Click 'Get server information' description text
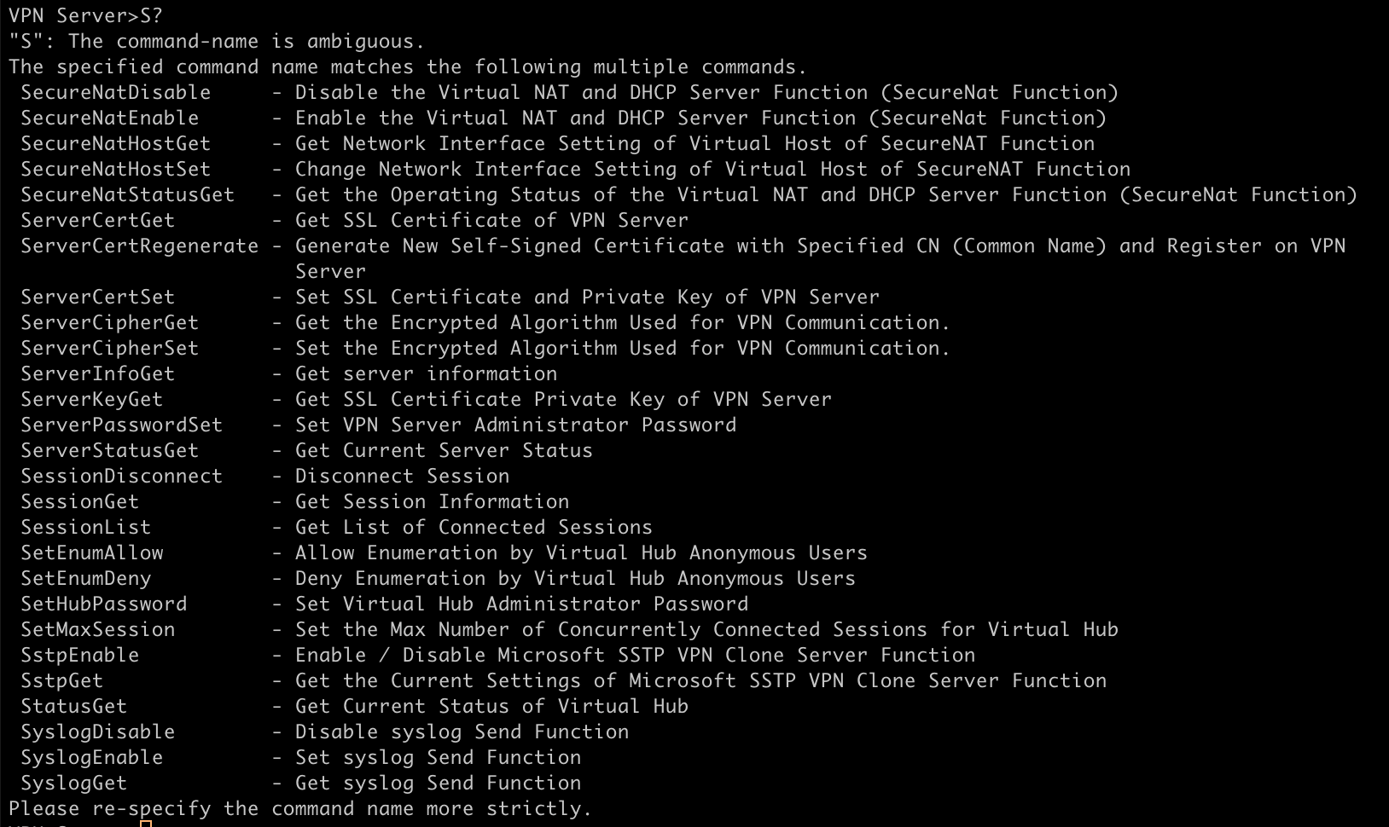 tap(427, 373)
